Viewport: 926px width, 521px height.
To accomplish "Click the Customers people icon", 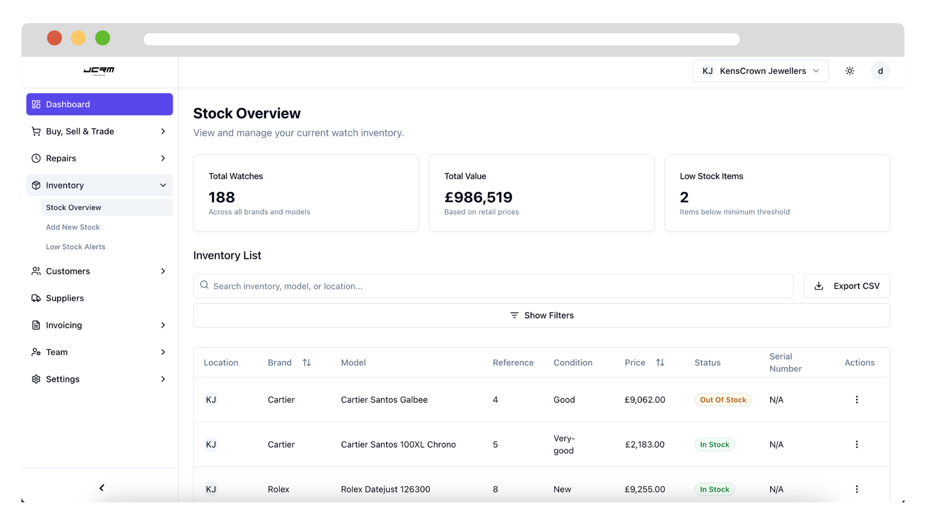I will click(x=36, y=271).
